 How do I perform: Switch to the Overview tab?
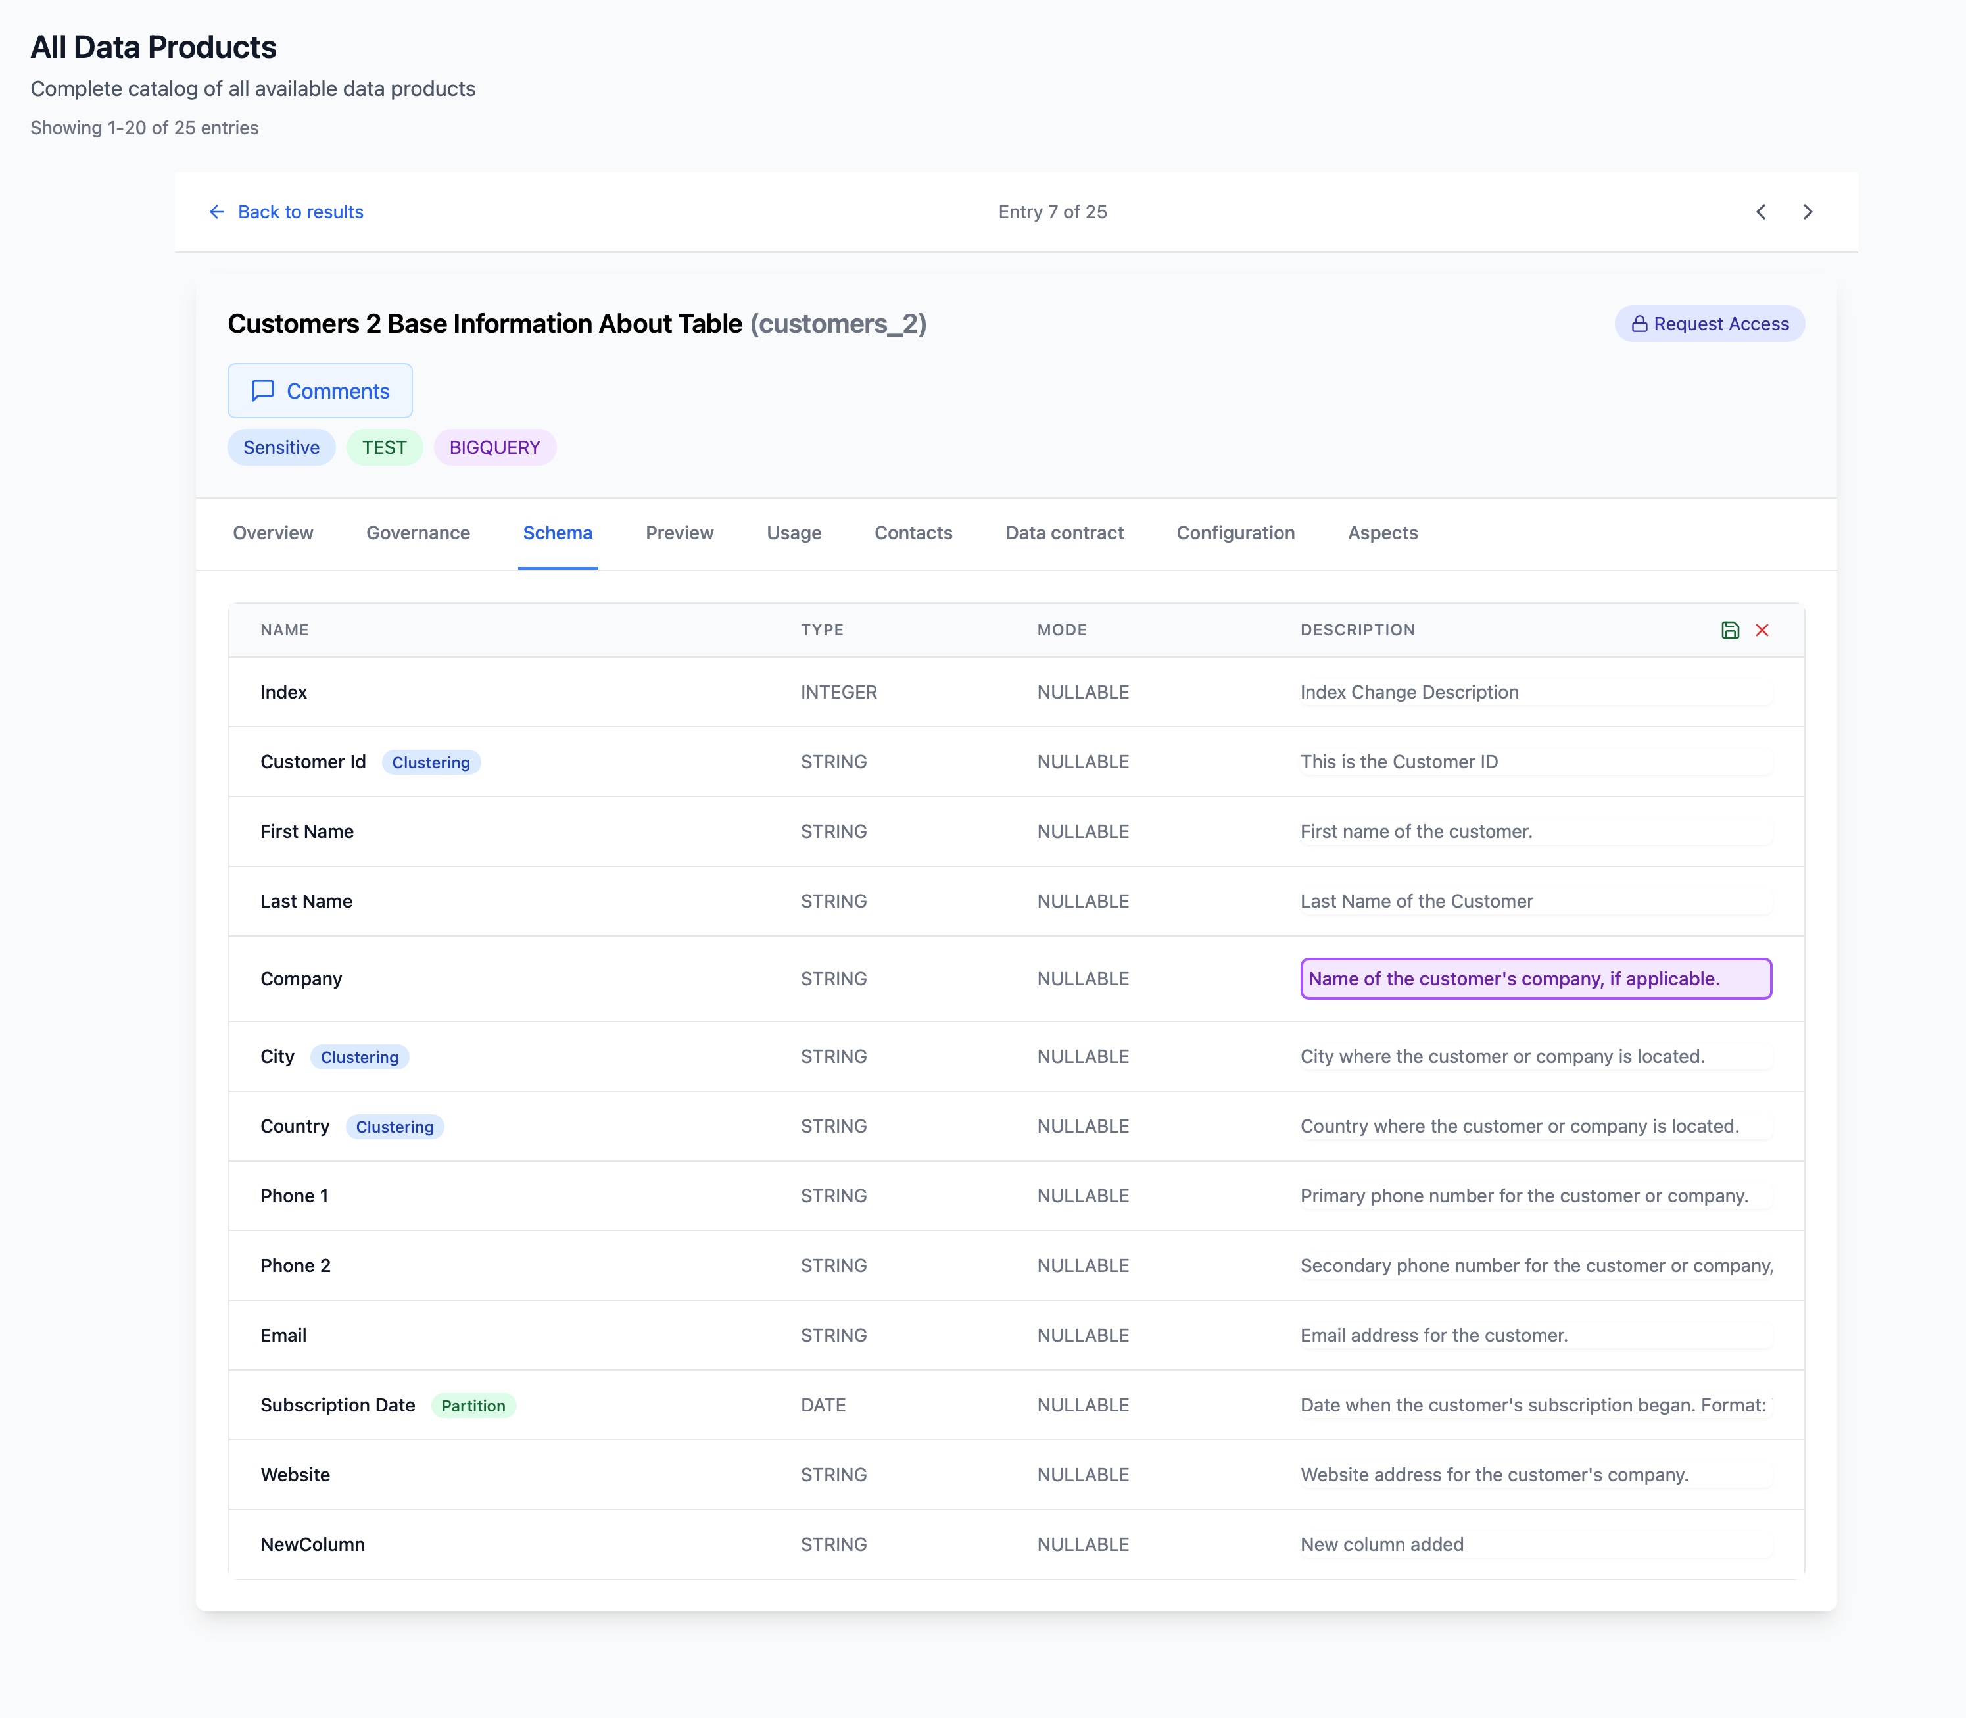click(273, 533)
